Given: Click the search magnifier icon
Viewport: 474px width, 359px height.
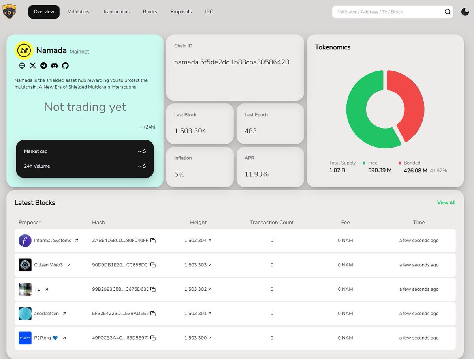Looking at the screenshot, I should coord(448,12).
